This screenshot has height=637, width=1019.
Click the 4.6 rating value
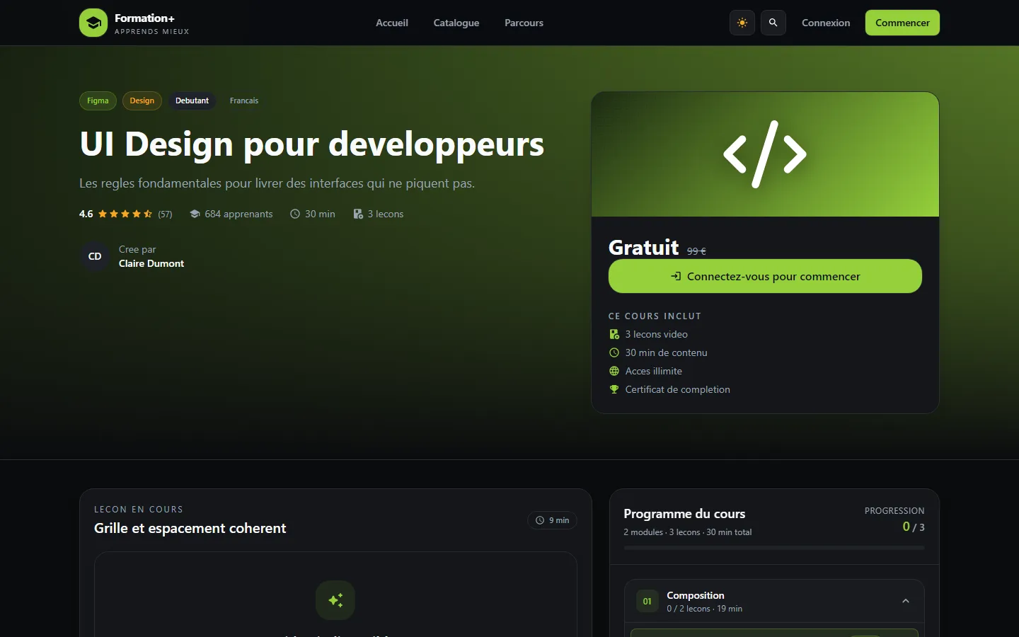point(86,214)
